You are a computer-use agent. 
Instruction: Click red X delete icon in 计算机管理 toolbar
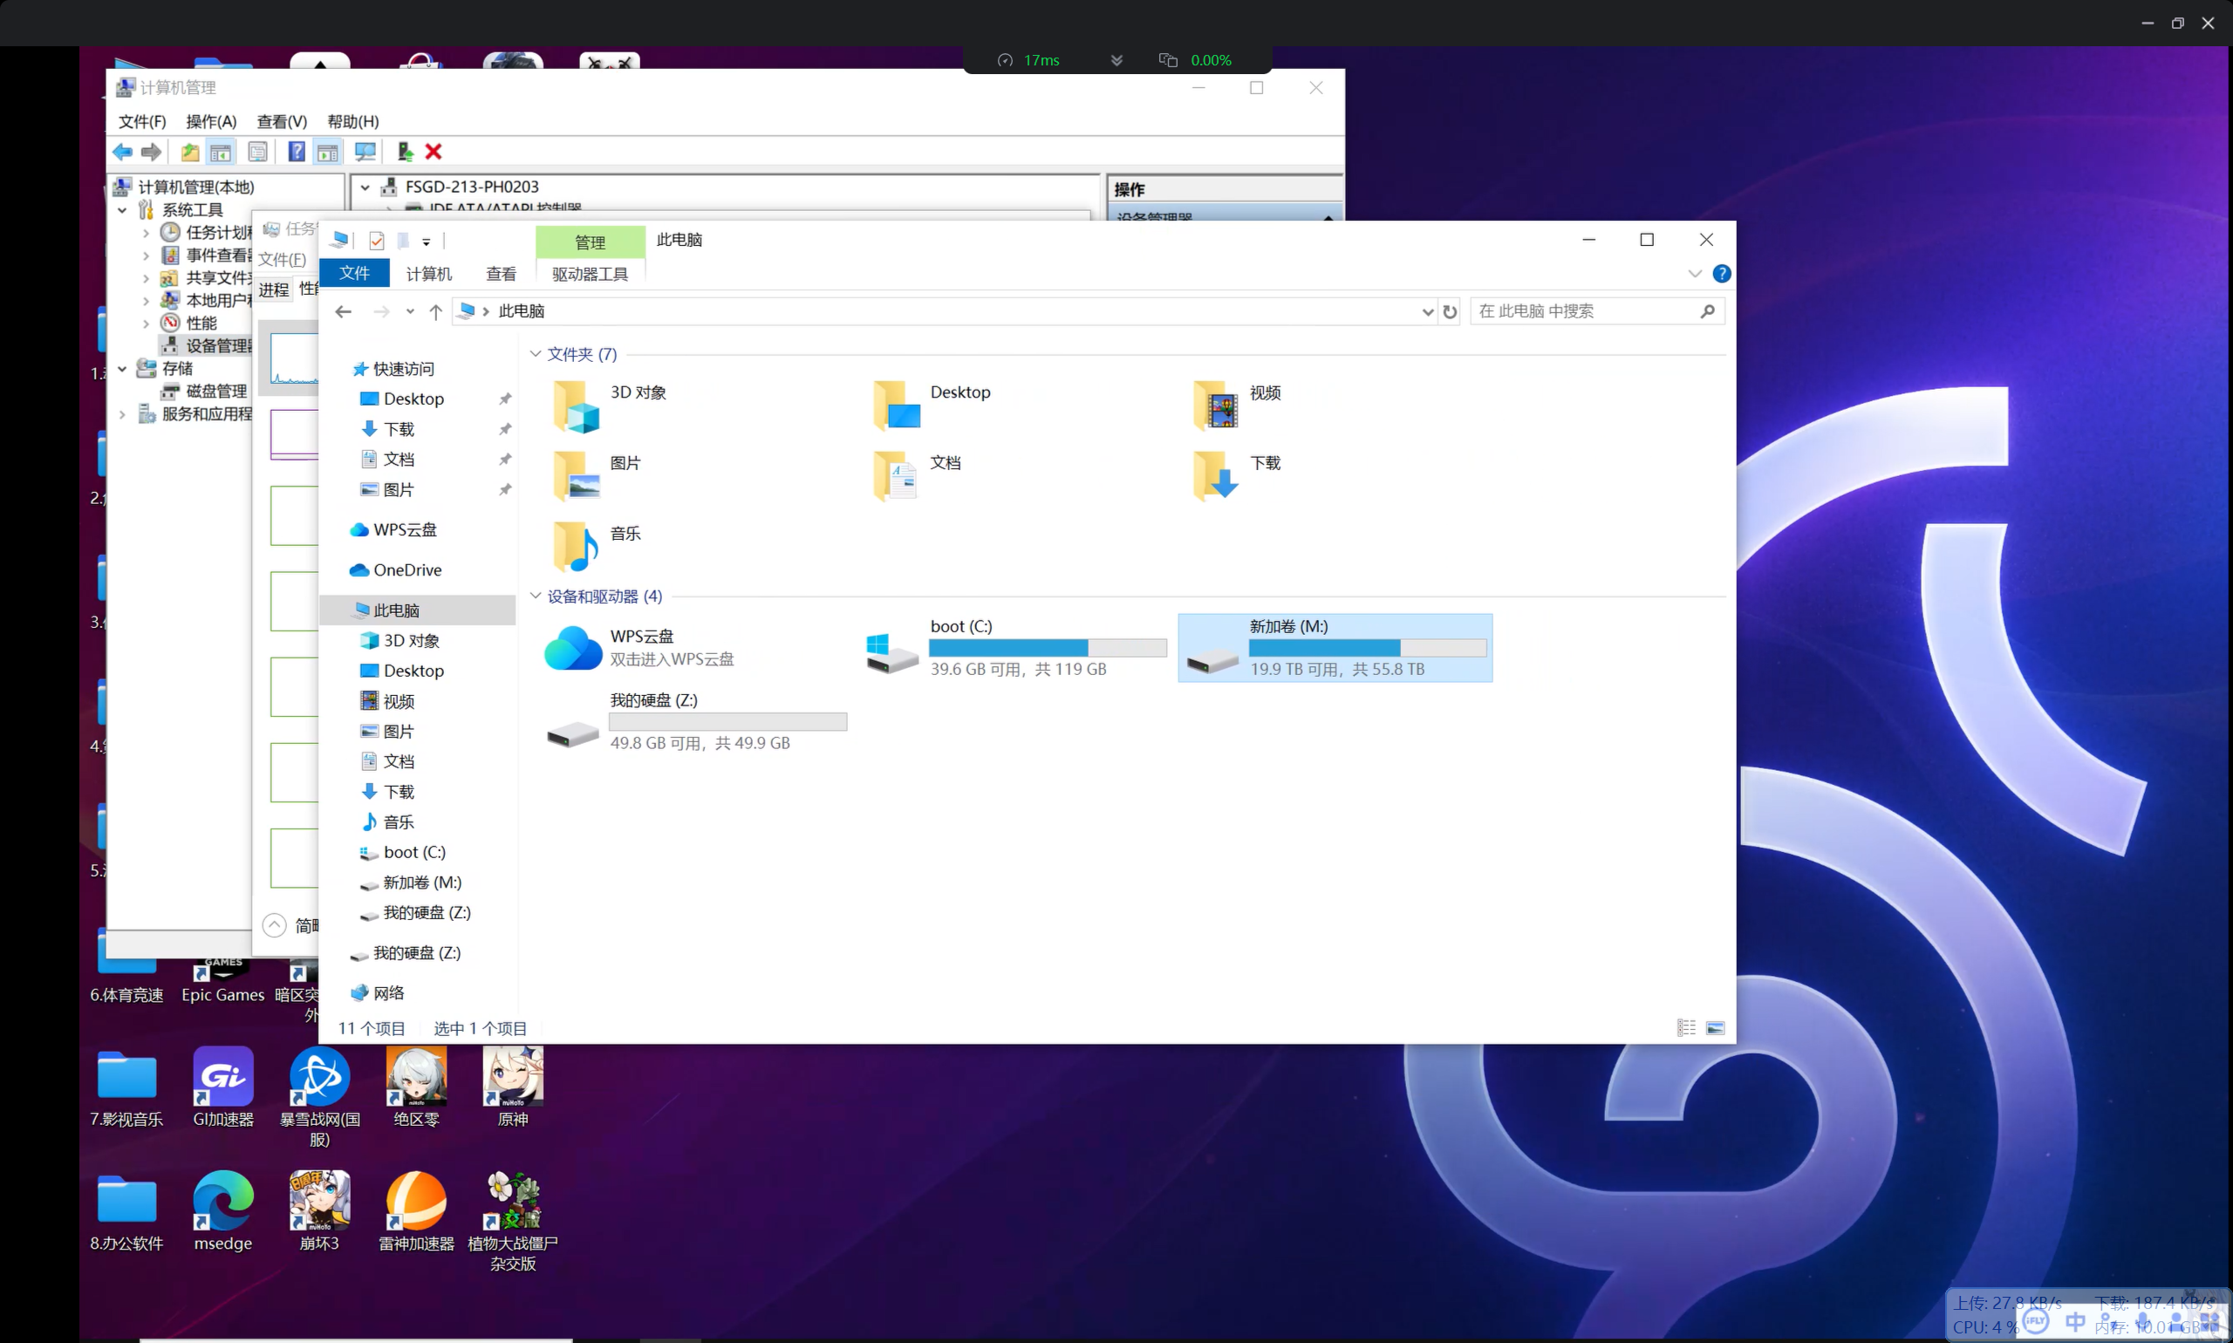click(434, 152)
